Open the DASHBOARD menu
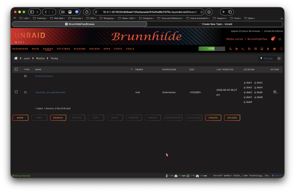 pyautogui.click(x=20, y=49)
